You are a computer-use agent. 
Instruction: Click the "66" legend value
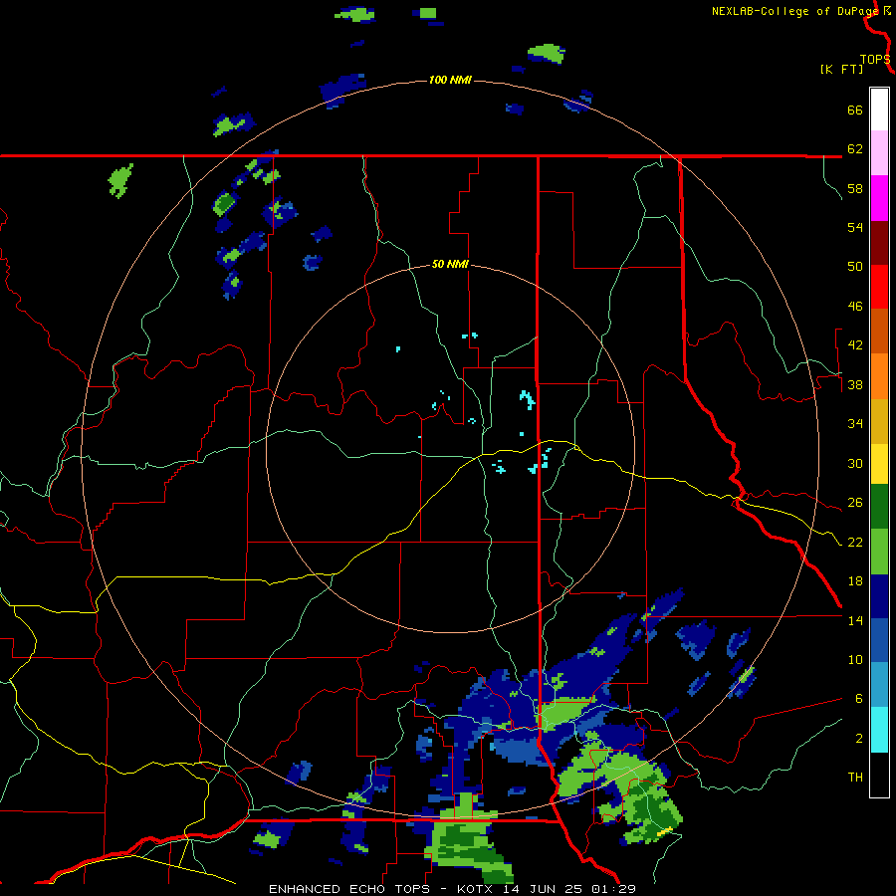(x=855, y=110)
